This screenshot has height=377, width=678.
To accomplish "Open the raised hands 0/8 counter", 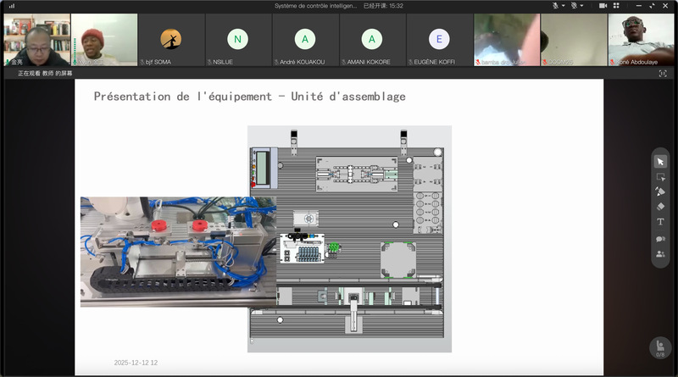I will point(659,347).
